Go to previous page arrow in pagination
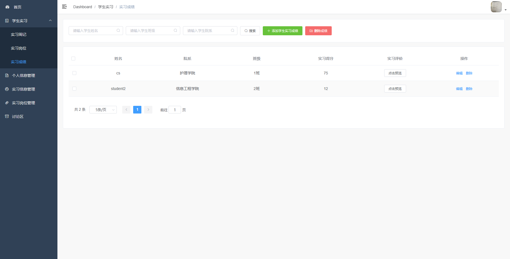The image size is (510, 259). coord(126,110)
